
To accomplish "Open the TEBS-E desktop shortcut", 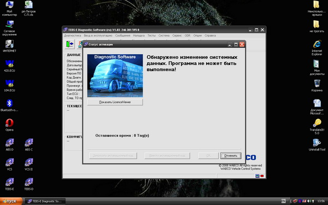I will tap(9, 184).
